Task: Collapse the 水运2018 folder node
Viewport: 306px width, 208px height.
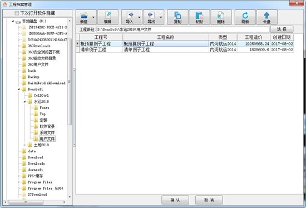Action: pos(24,101)
